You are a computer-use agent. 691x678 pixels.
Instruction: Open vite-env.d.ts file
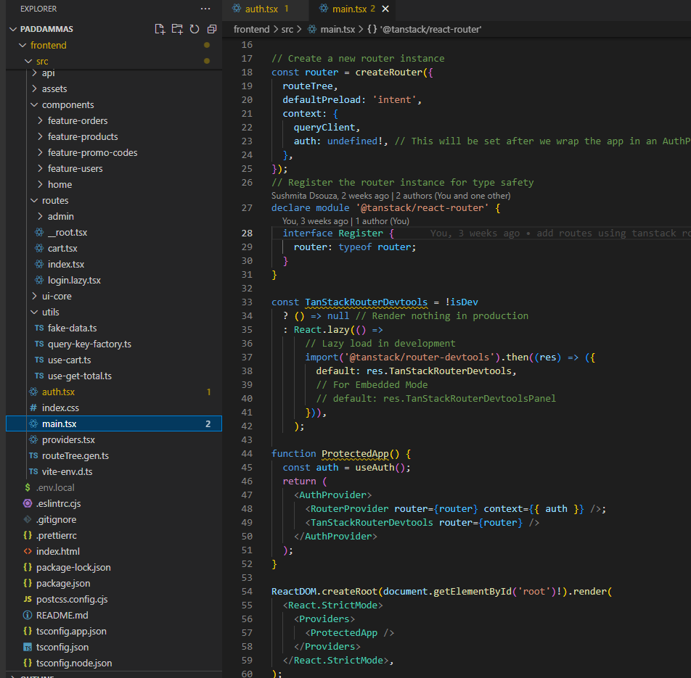[x=67, y=472]
